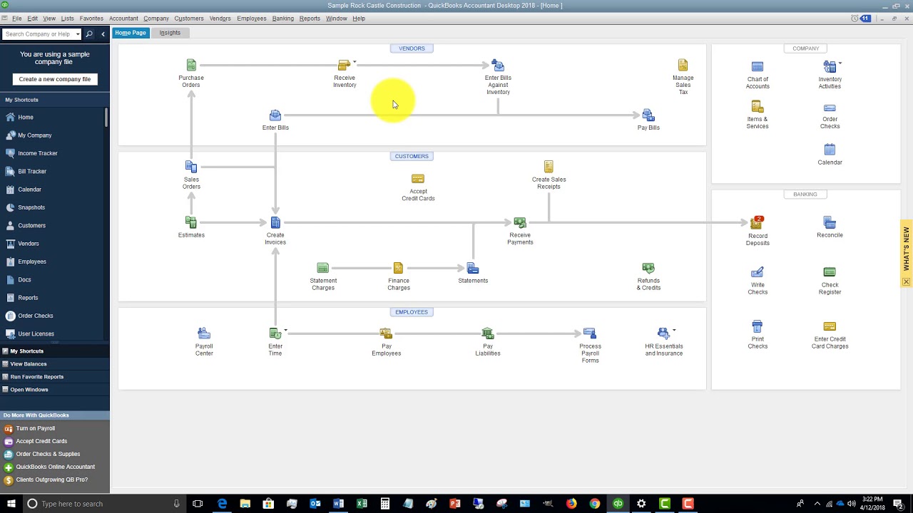Click Create a new company file
Screen dimensions: 913x513
pos(55,79)
